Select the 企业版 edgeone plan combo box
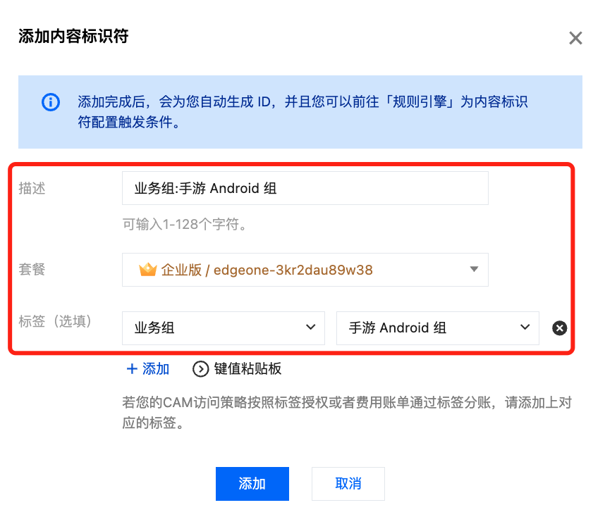Viewport: 605px width, 517px height. pyautogui.click(x=305, y=270)
